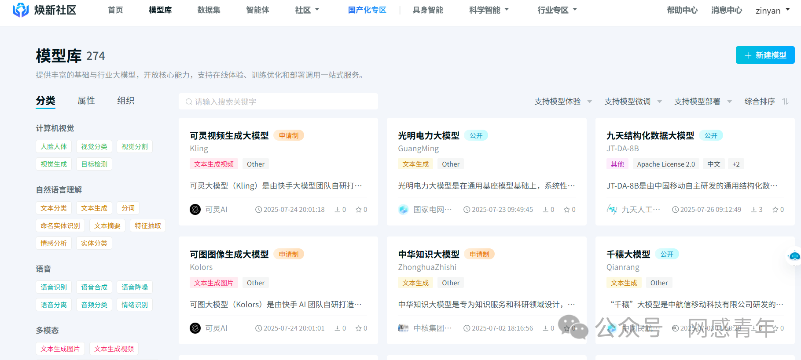Open the zinyan user account dropdown
Screen dimensions: 801x360
coord(773,10)
